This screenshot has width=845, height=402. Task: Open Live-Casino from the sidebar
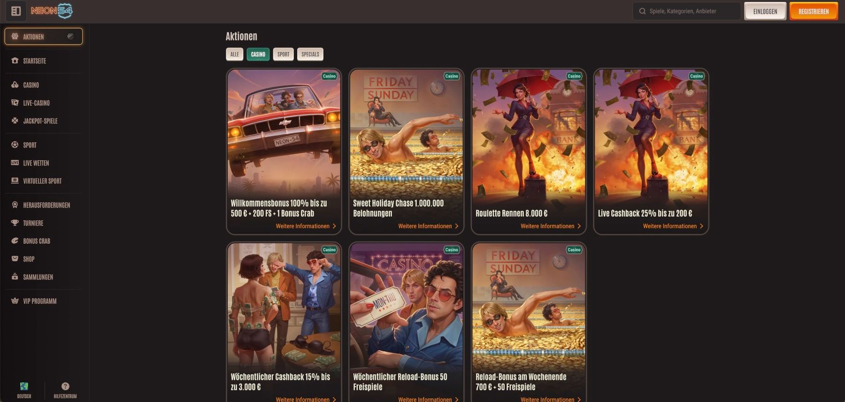pos(36,103)
